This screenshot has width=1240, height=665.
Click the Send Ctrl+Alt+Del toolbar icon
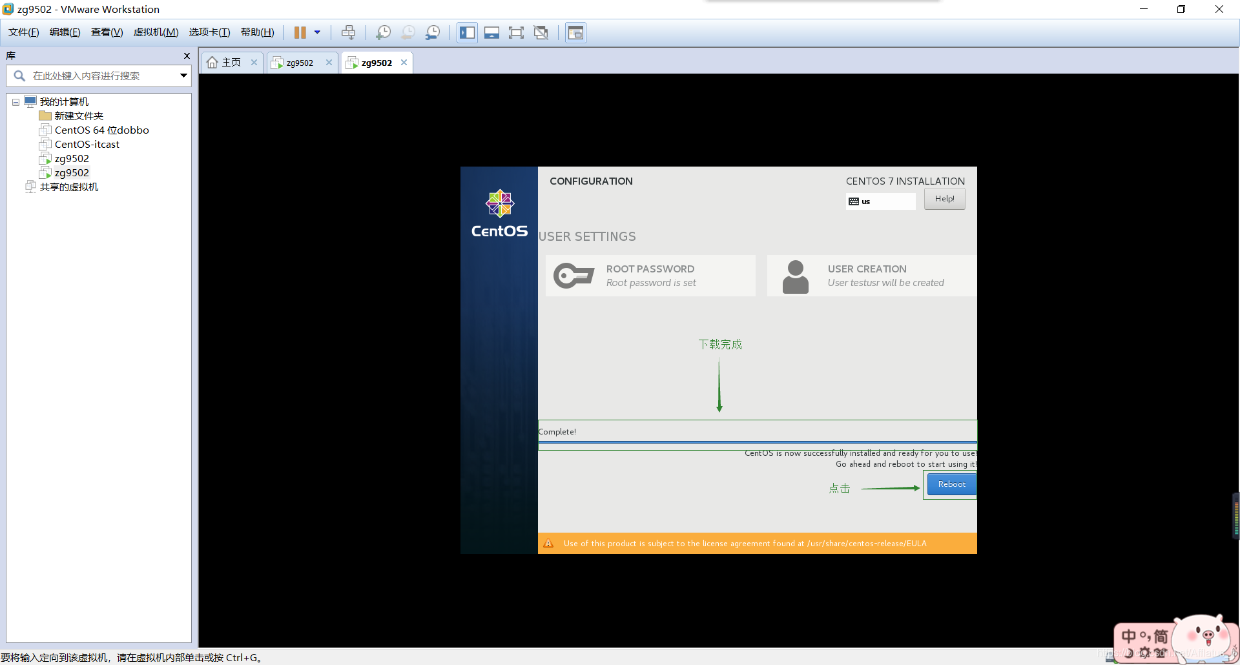(x=348, y=32)
